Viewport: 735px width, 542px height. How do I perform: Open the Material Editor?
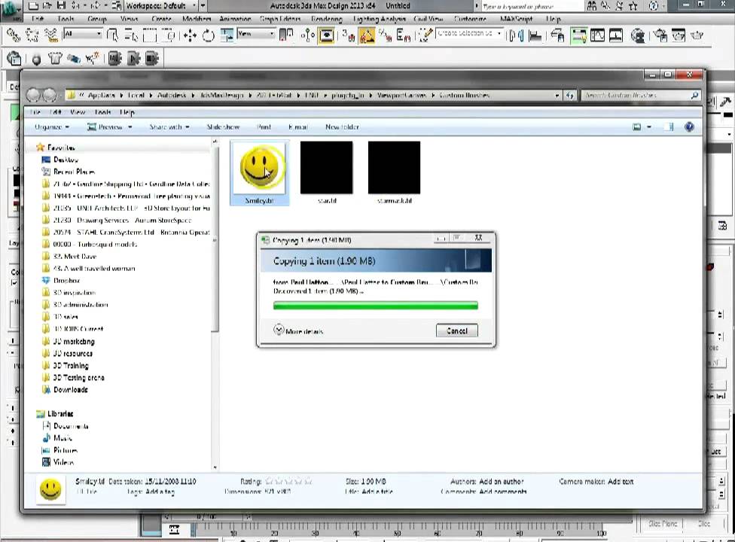pyautogui.click(x=638, y=35)
